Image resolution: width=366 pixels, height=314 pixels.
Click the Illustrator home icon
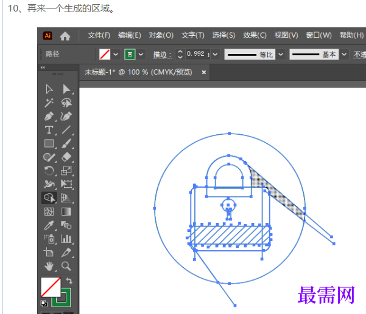[x=65, y=36]
